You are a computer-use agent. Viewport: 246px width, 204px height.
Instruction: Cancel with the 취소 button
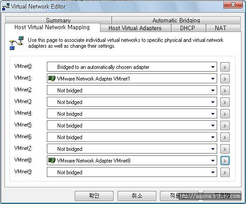(137, 196)
